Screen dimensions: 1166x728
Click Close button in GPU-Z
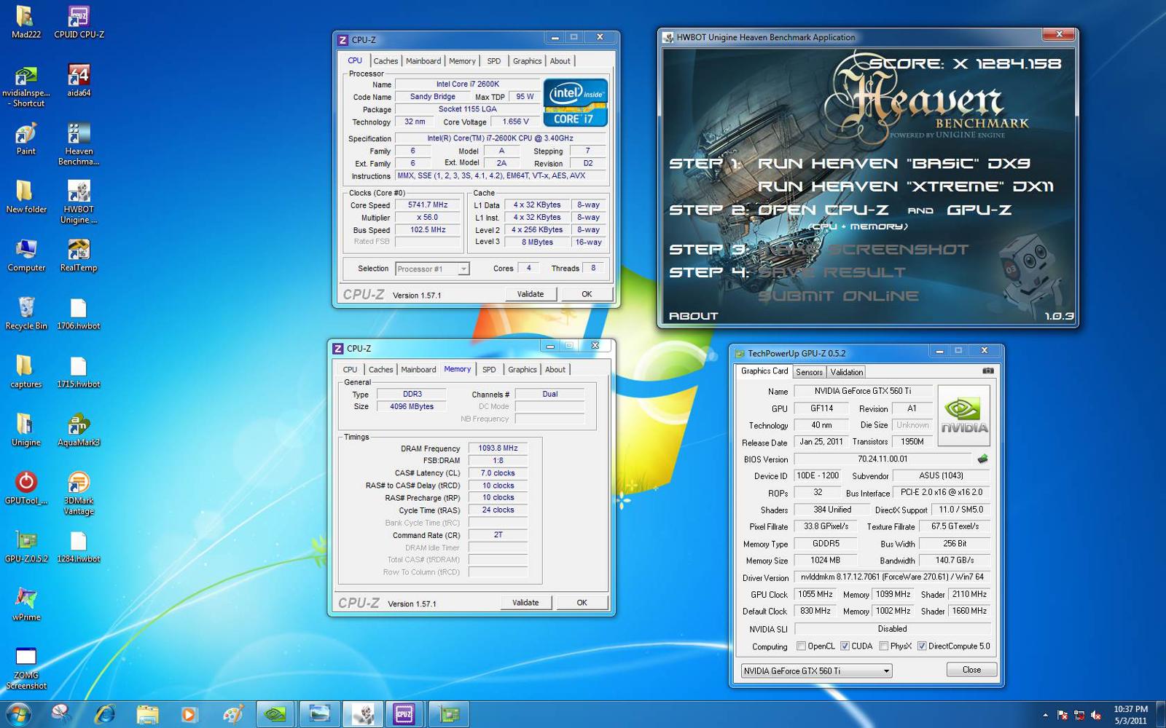click(x=971, y=670)
